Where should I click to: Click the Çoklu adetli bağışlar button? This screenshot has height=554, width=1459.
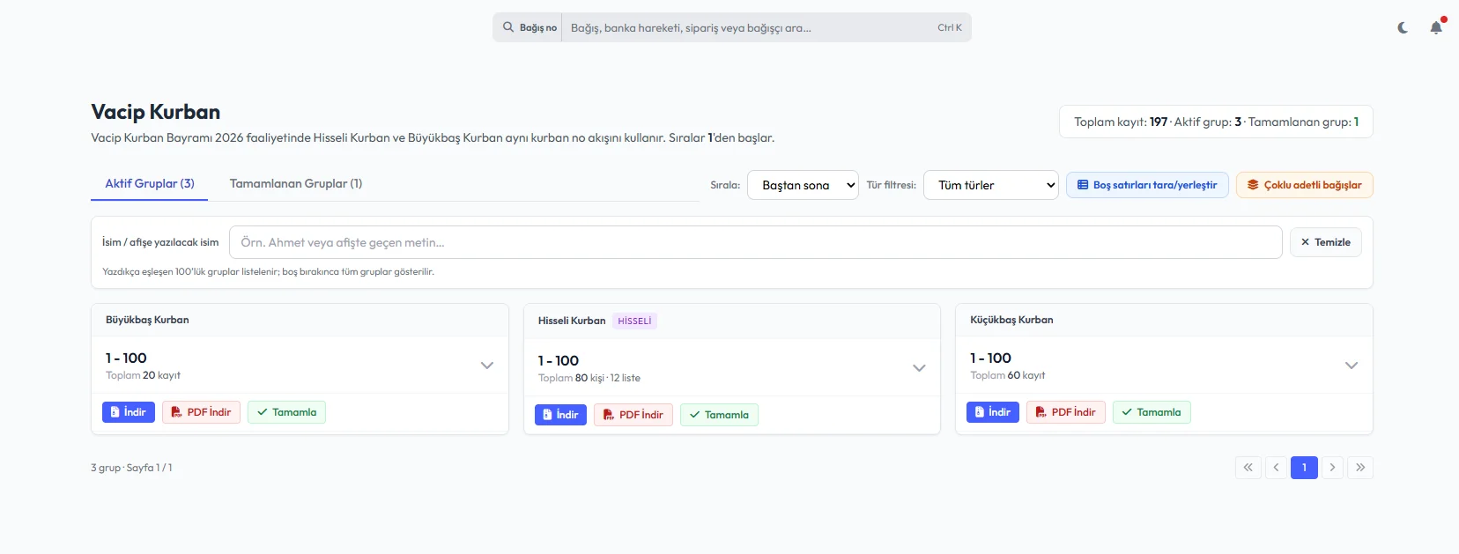(x=1304, y=185)
